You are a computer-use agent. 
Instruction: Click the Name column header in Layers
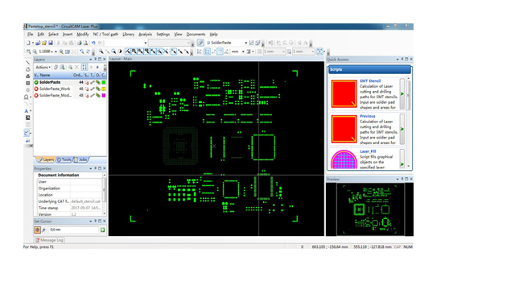[x=56, y=75]
